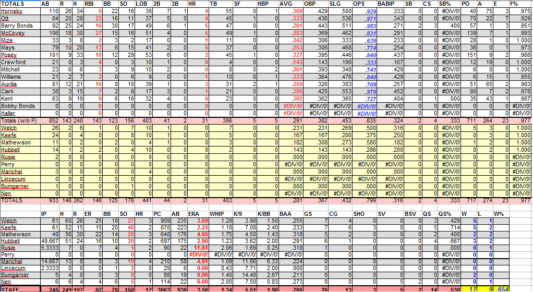Click the STAFF PC total 3663

pyautogui.click(x=161, y=289)
